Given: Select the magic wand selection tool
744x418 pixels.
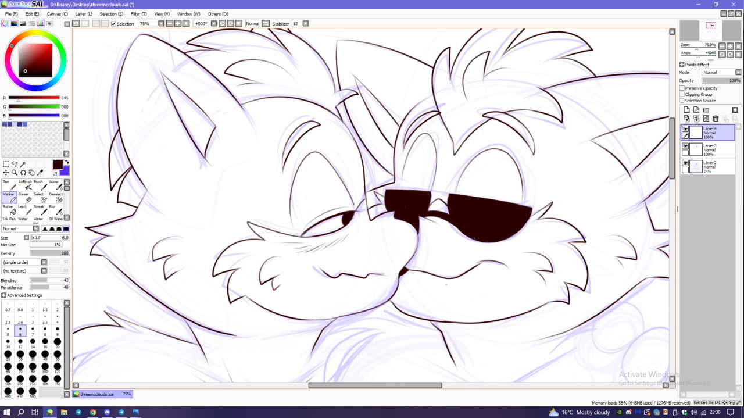Looking at the screenshot, I should coord(23,165).
